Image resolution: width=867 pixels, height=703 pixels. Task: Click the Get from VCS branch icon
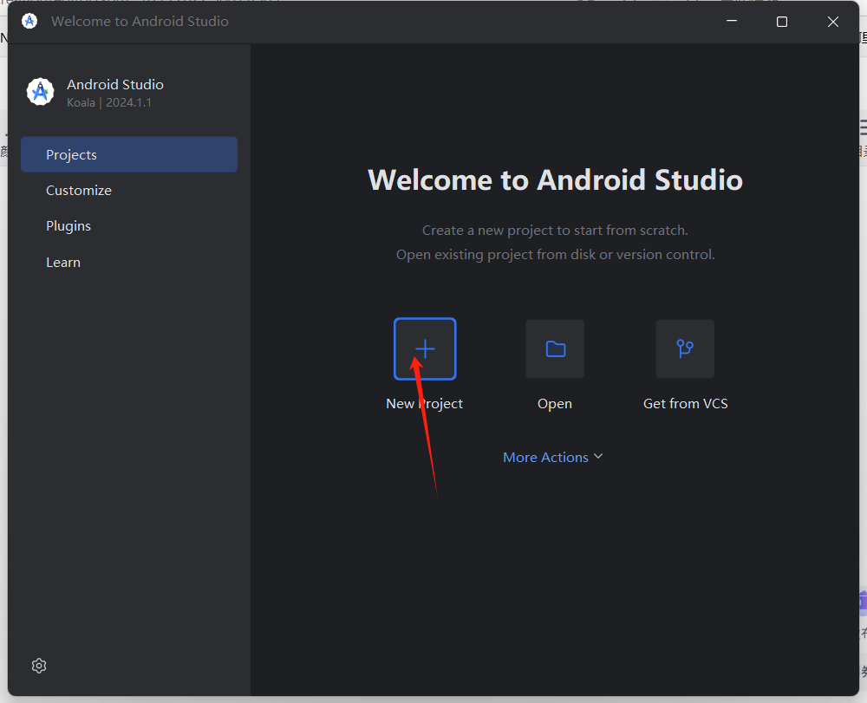pyautogui.click(x=685, y=348)
